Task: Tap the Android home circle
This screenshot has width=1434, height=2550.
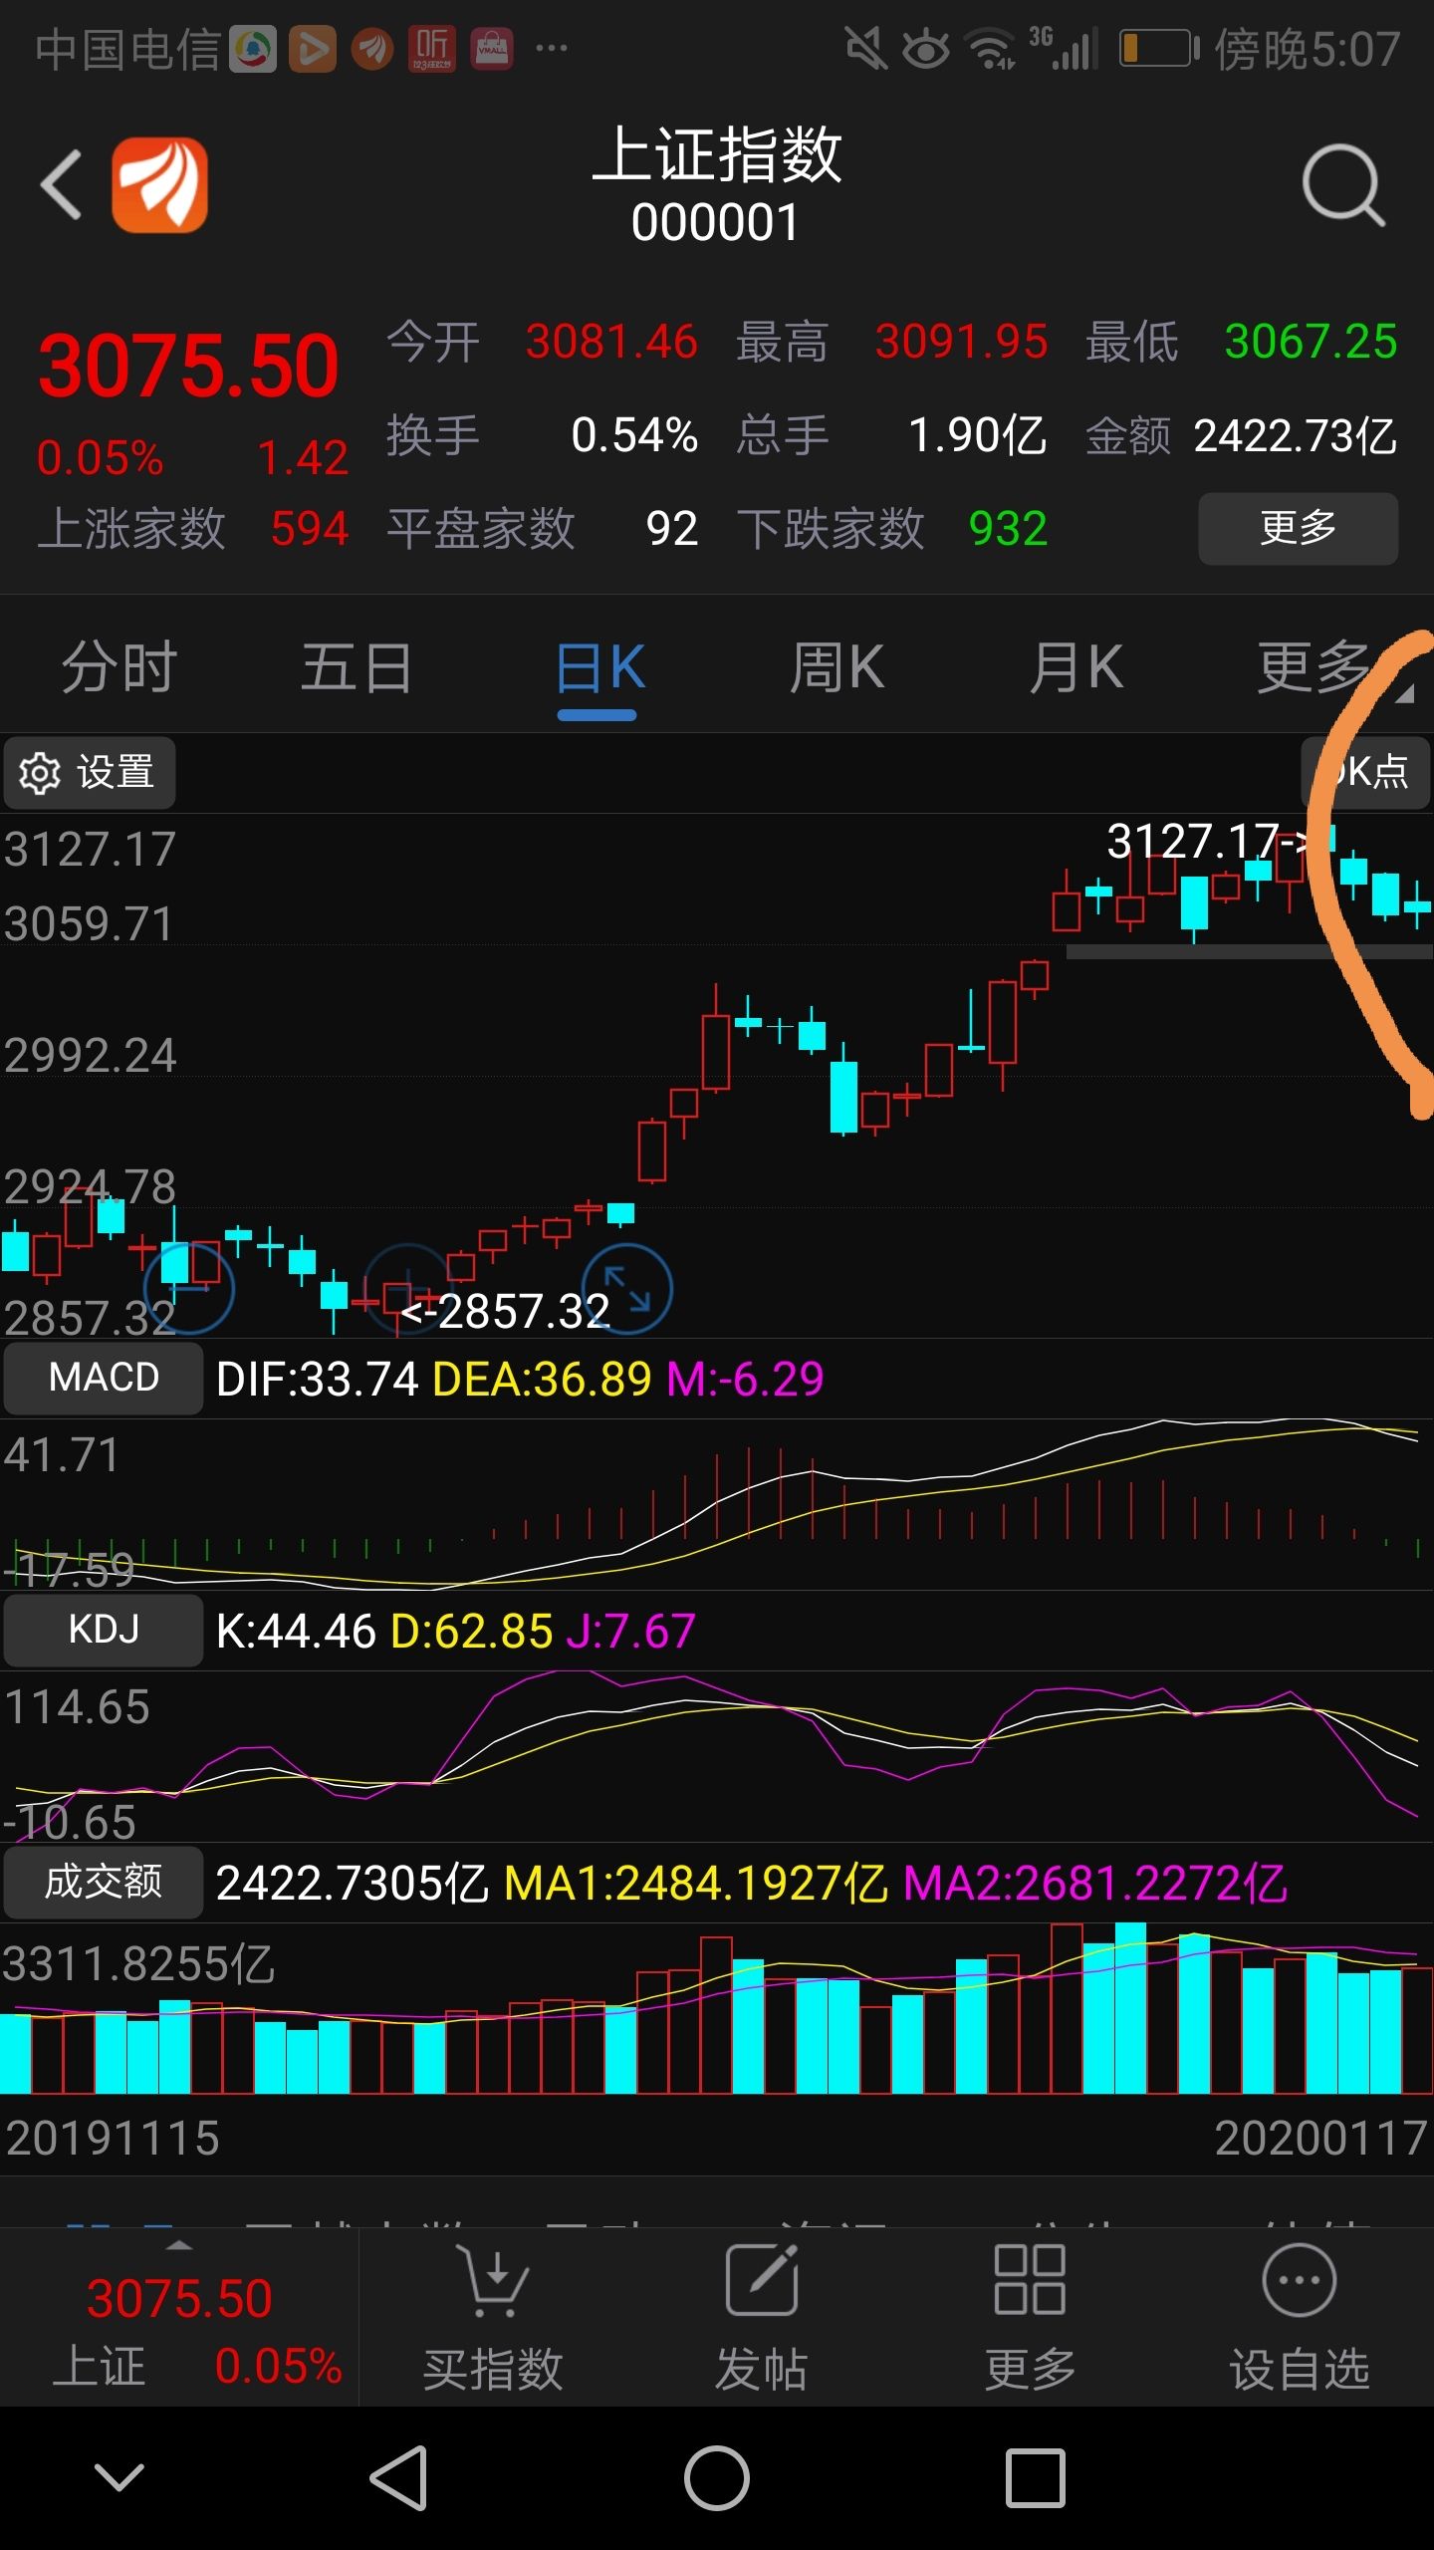Action: [x=717, y=2477]
